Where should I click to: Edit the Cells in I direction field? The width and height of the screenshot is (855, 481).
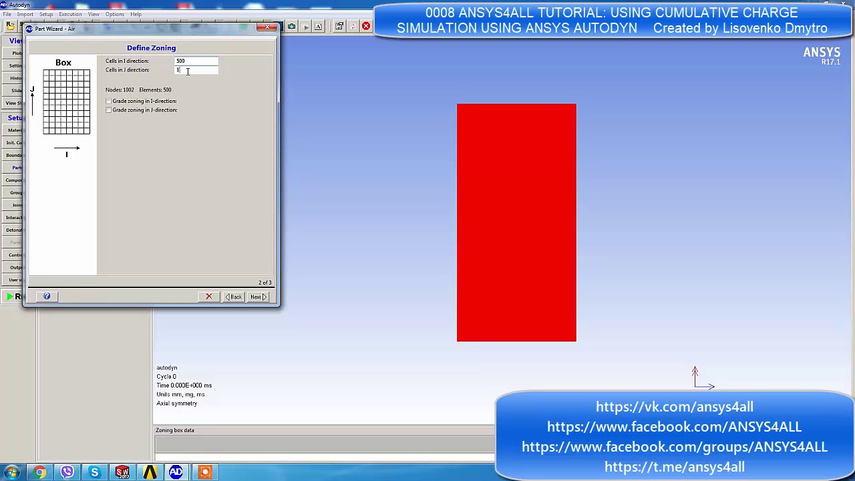(196, 61)
